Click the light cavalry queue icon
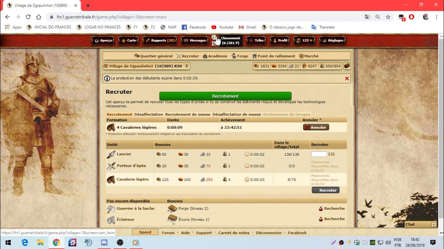This screenshot has width=444, height=249. (x=111, y=127)
